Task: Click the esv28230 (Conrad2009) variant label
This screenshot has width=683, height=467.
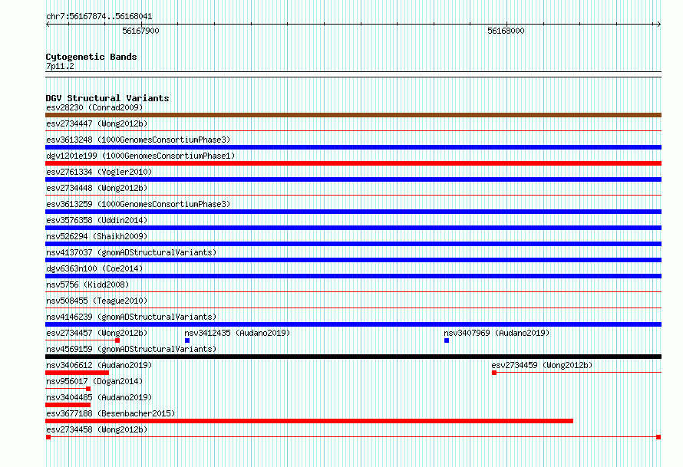Action: click(94, 107)
